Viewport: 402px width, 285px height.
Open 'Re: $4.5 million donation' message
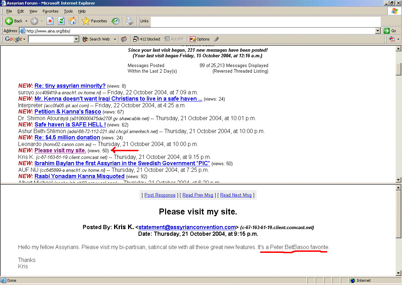pyautogui.click(x=67, y=137)
